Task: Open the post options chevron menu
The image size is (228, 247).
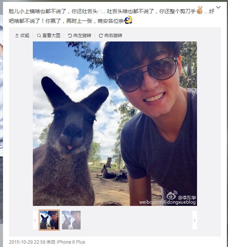Action: tap(218, 7)
